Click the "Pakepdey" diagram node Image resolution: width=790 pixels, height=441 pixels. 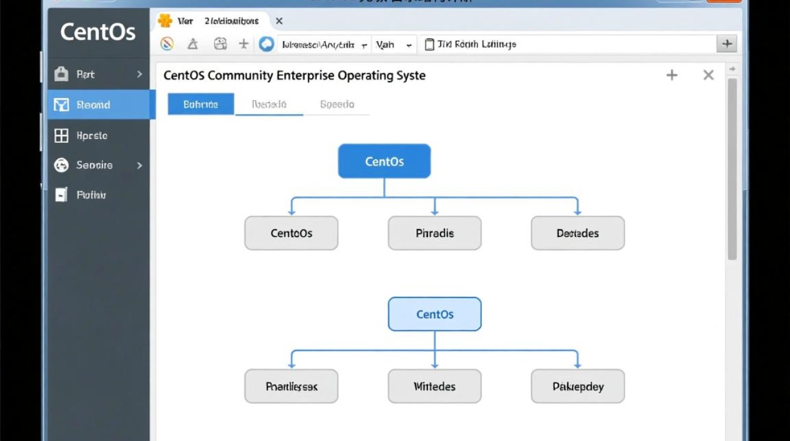pos(578,386)
